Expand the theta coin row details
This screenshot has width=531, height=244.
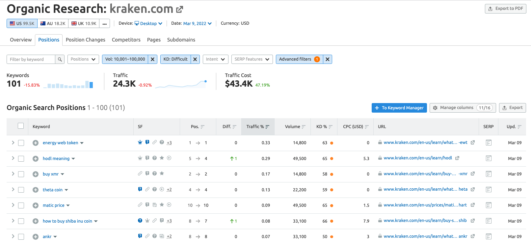tap(13, 189)
